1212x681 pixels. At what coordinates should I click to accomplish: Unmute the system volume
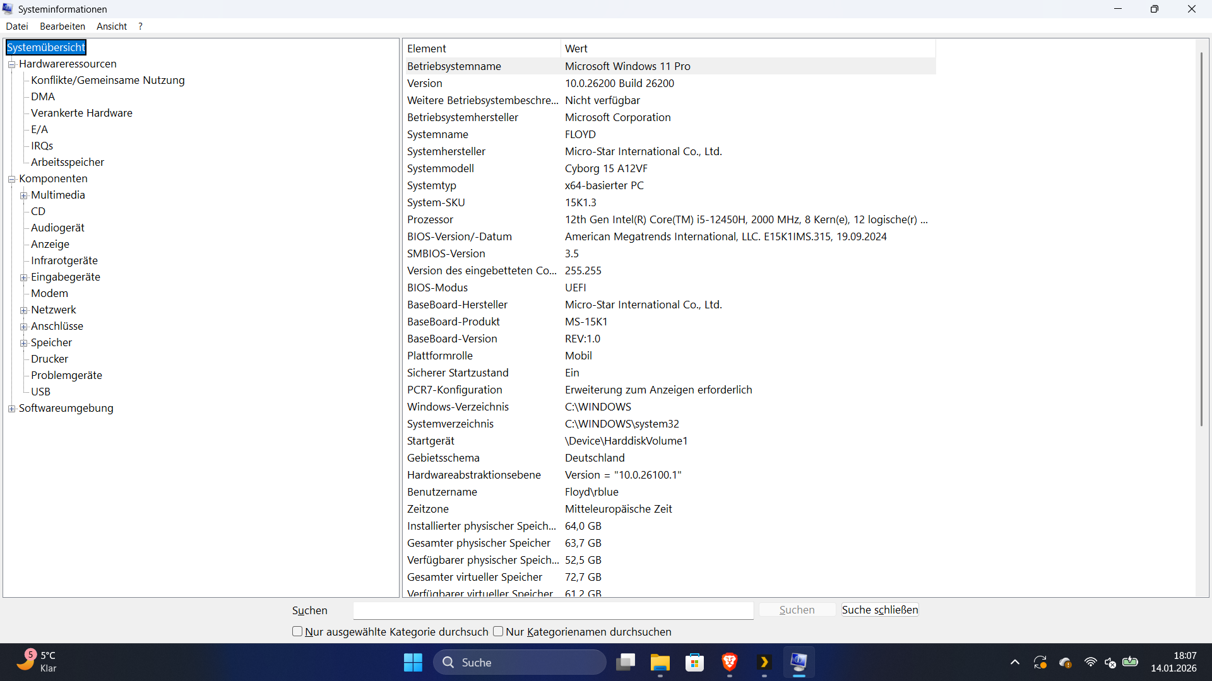point(1110,662)
